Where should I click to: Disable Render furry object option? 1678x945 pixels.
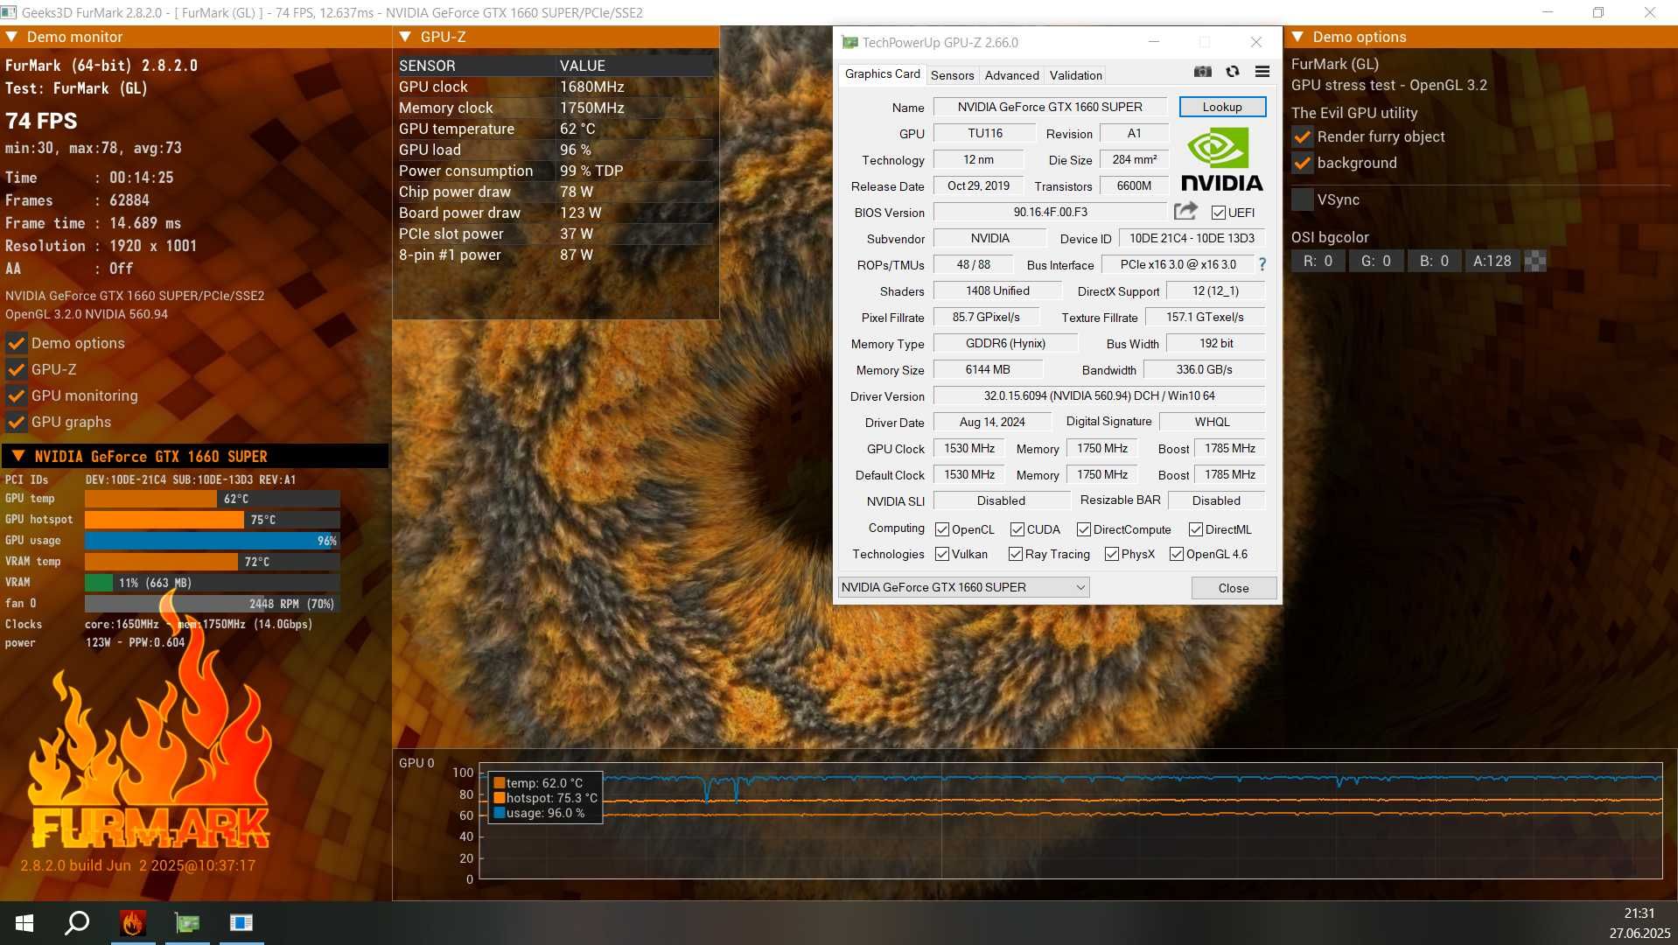(1303, 137)
